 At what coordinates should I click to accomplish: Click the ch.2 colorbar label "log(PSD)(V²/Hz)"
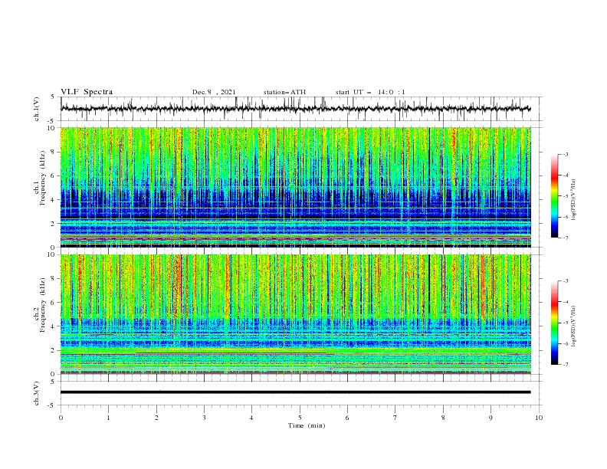pos(574,326)
